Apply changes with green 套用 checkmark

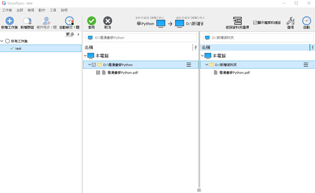click(91, 21)
